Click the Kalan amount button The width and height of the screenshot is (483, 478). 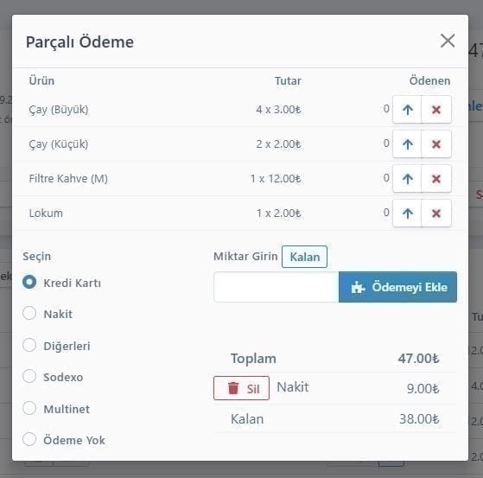pos(304,257)
